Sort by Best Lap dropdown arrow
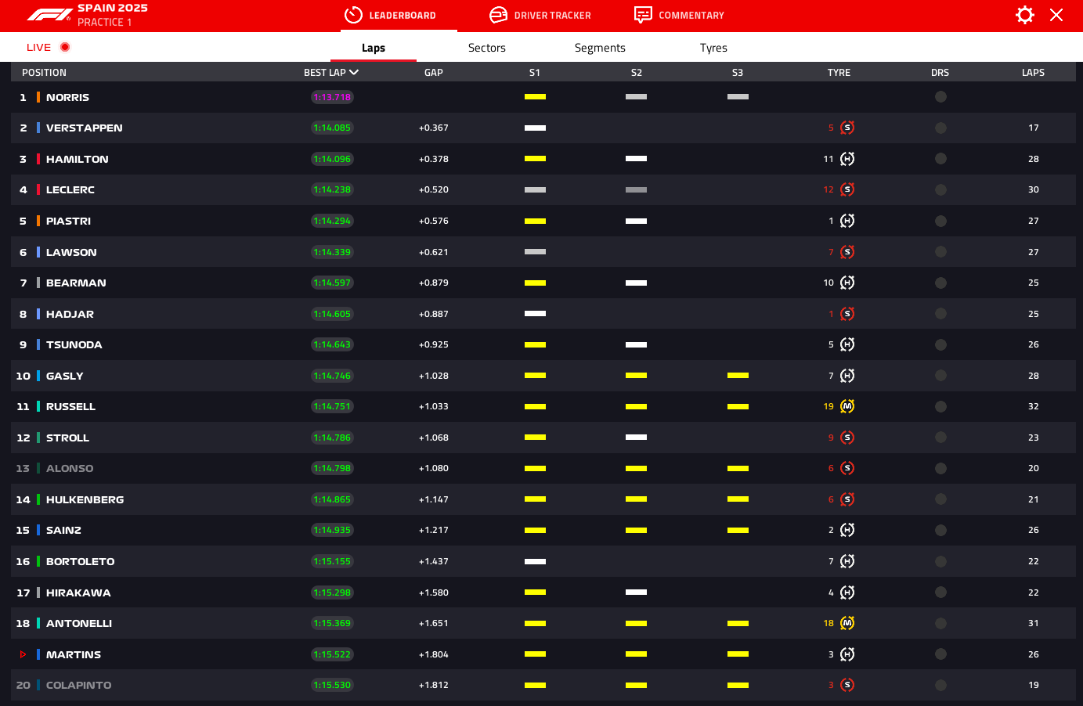Screen dimensions: 1083x706 [354, 72]
